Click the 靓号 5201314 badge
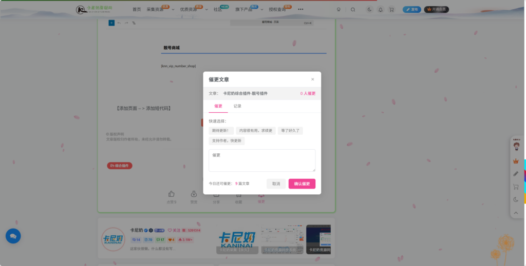Screen dimensions: 526x266 tap(192, 230)
